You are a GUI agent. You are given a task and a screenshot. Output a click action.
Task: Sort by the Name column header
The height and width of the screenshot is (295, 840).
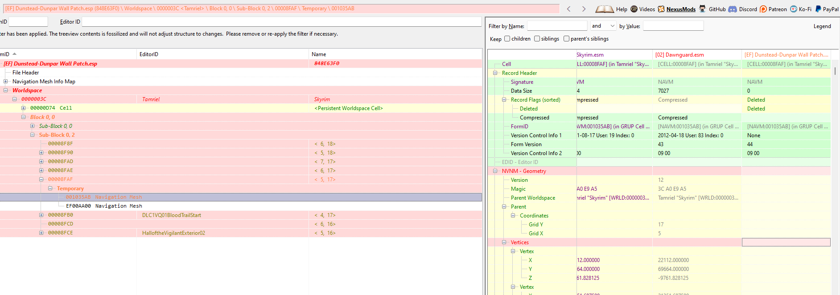pos(395,54)
